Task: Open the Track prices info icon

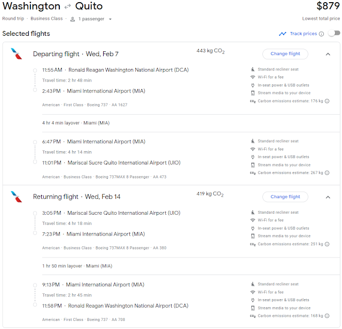Action: [321, 34]
